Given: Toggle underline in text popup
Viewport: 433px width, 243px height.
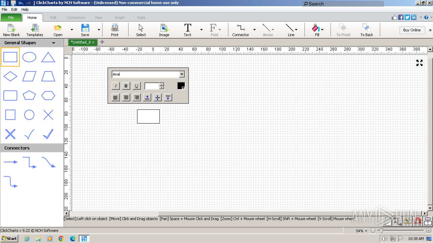Looking at the screenshot, I should (x=136, y=86).
